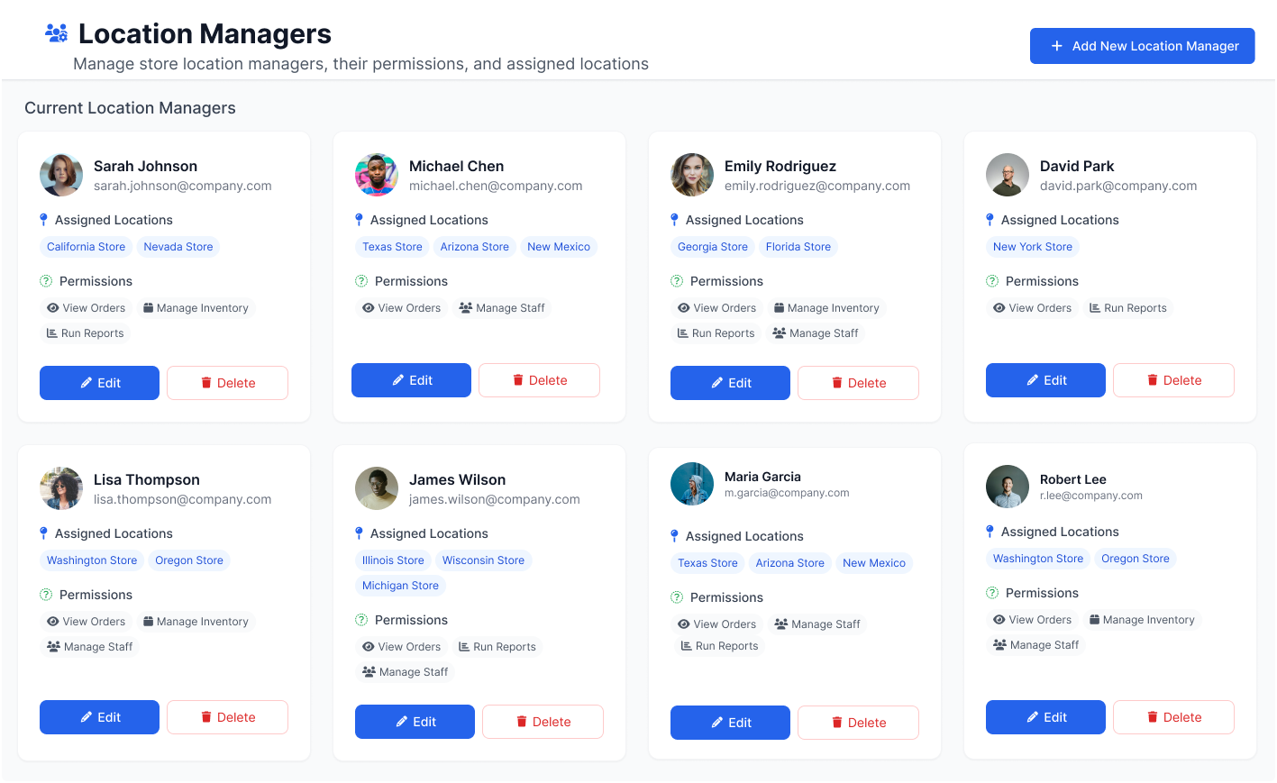Click Emily Rodriguez's email address
Viewport: 1277px width, 783px height.
pyautogui.click(x=816, y=186)
